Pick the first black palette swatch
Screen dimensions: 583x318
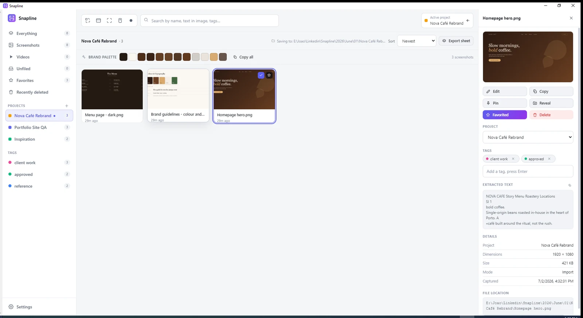(124, 57)
